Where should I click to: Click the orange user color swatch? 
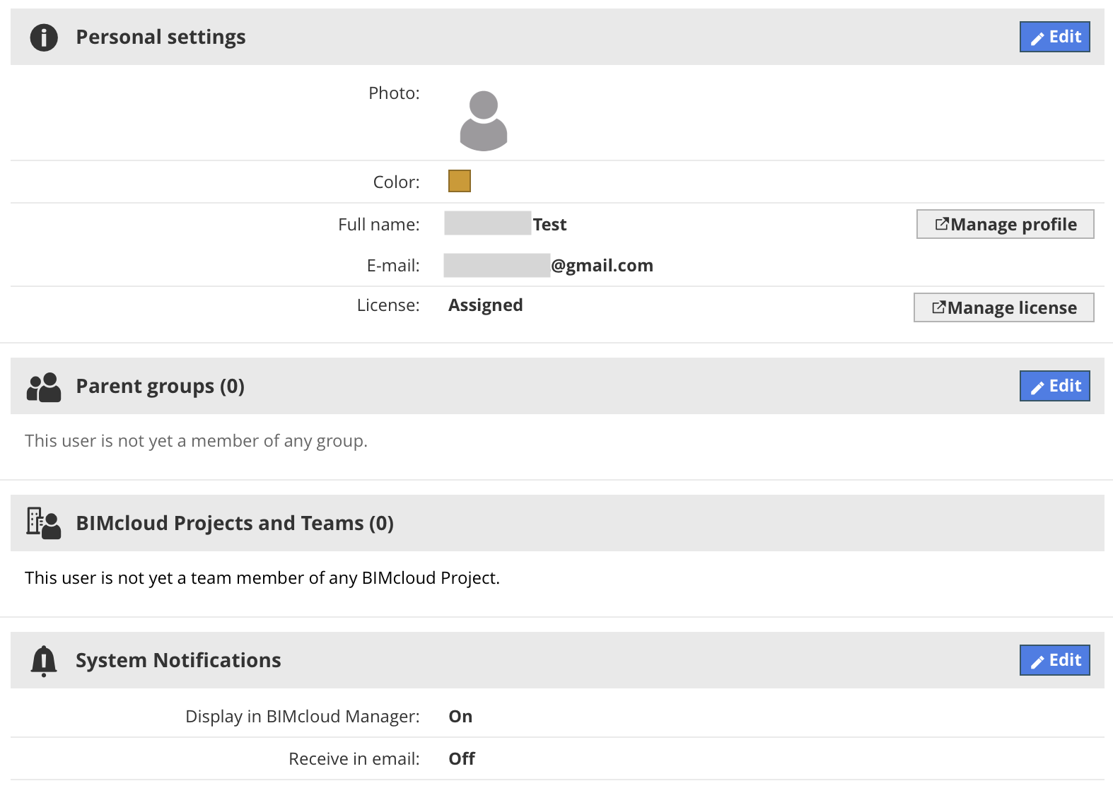460,181
